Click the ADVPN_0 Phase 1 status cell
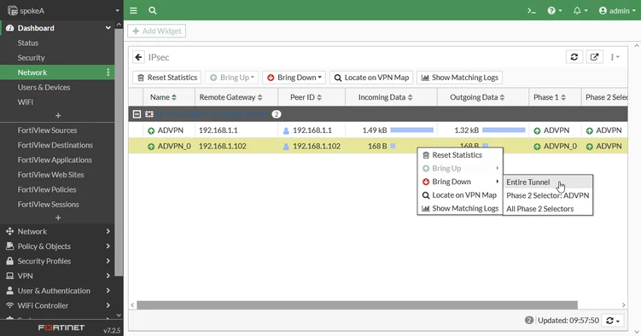The height and width of the screenshot is (336, 641). 555,146
